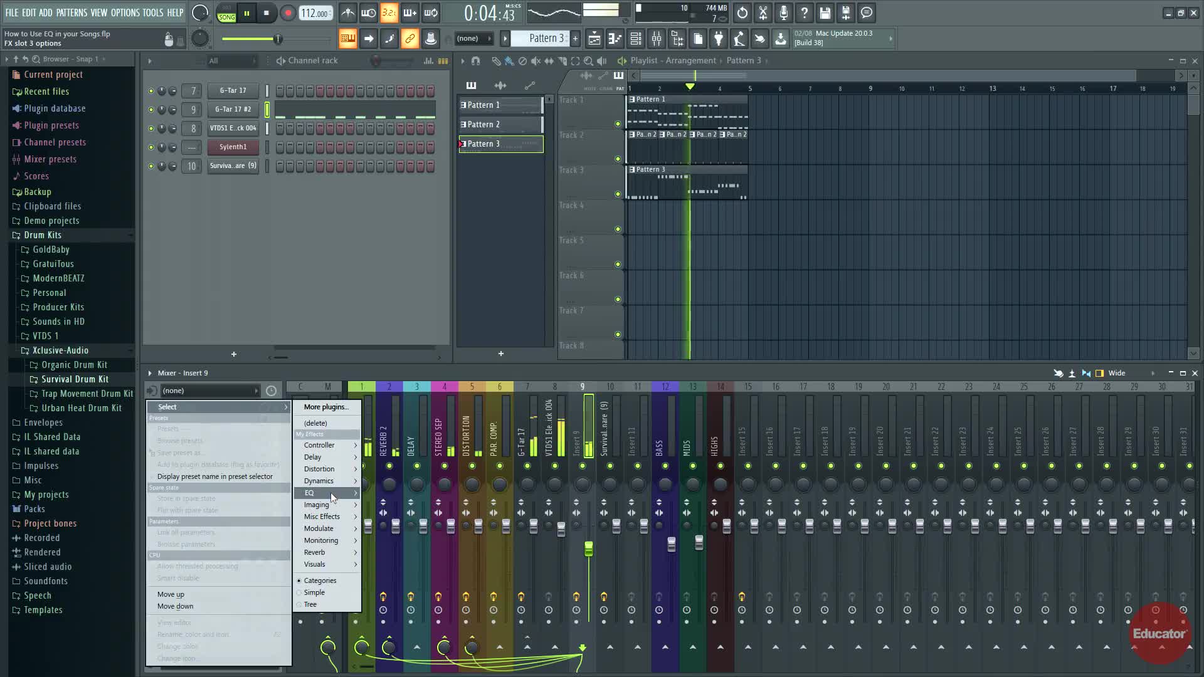
Task: Toggle the SONG/pattern mode switch
Action: point(226,14)
